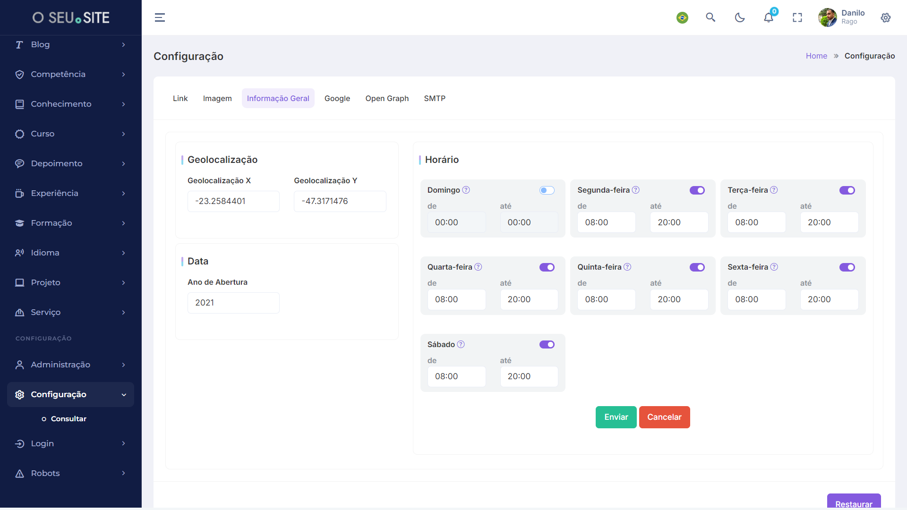This screenshot has height=510, width=907.
Task: Expand the Projeto menu chevron
Action: point(123,282)
